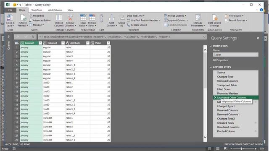This screenshot has height=151, width=269.
Task: Open the Column2 filter dropdown
Action: point(63,43)
